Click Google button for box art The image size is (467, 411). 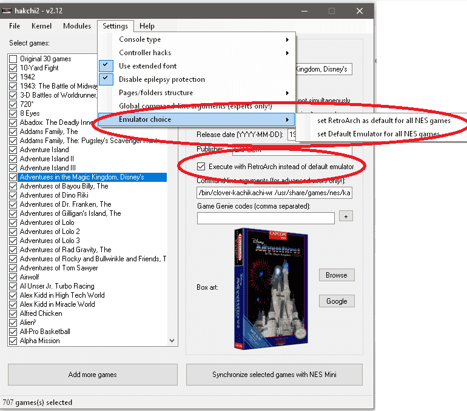pyautogui.click(x=337, y=301)
